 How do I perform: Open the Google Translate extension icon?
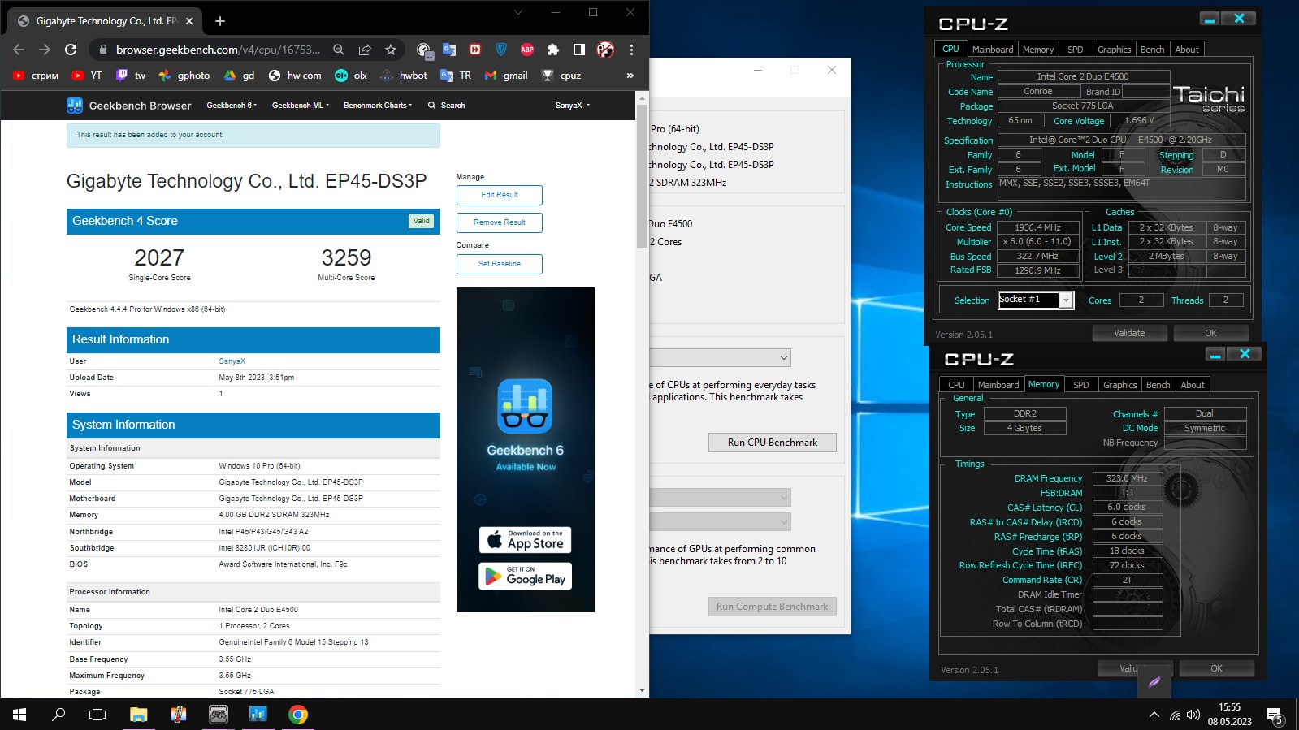coord(449,50)
